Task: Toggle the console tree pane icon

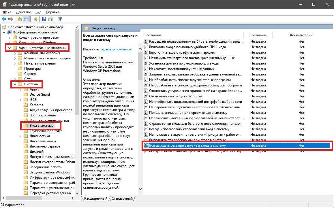Action: 27,19
